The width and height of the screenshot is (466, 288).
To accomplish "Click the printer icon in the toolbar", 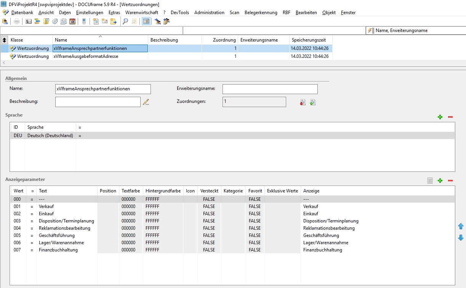I will coord(17,21).
